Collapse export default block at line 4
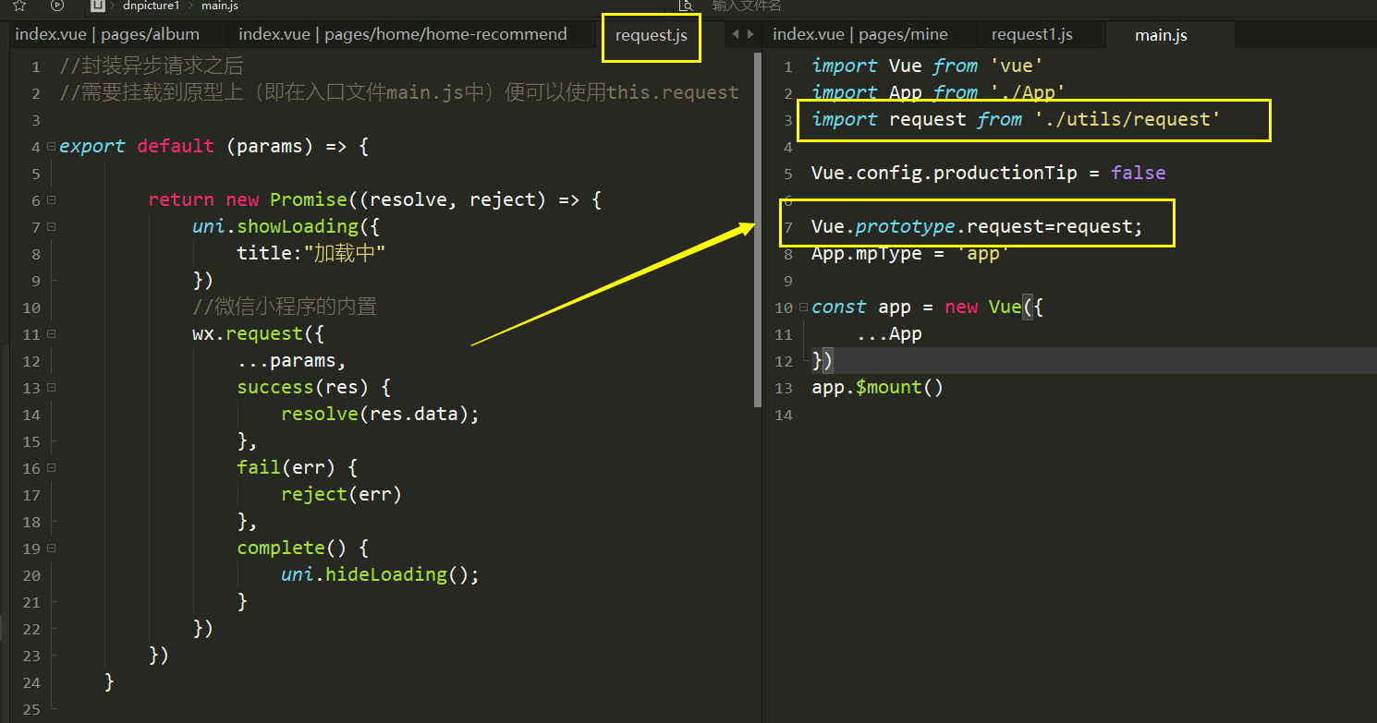 [x=51, y=146]
